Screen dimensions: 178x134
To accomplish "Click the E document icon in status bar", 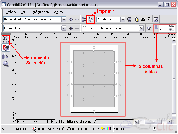I will [154, 129].
